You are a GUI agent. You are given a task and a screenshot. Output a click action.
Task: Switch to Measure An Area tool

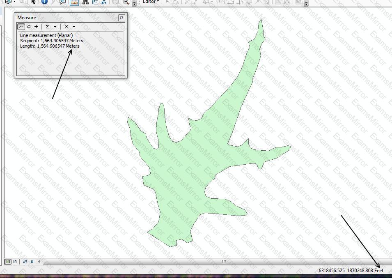pos(29,27)
